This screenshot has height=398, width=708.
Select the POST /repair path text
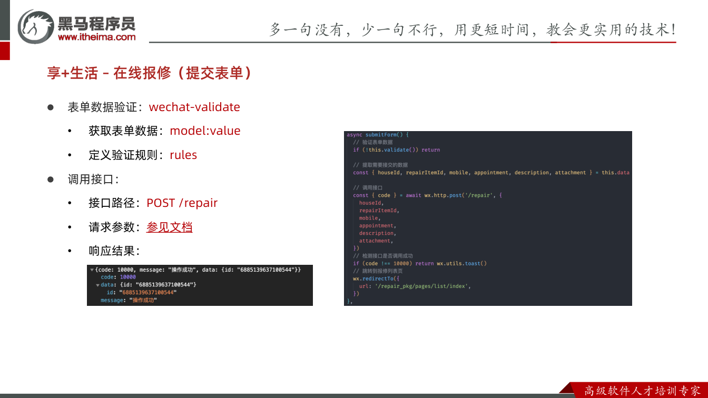click(x=182, y=203)
